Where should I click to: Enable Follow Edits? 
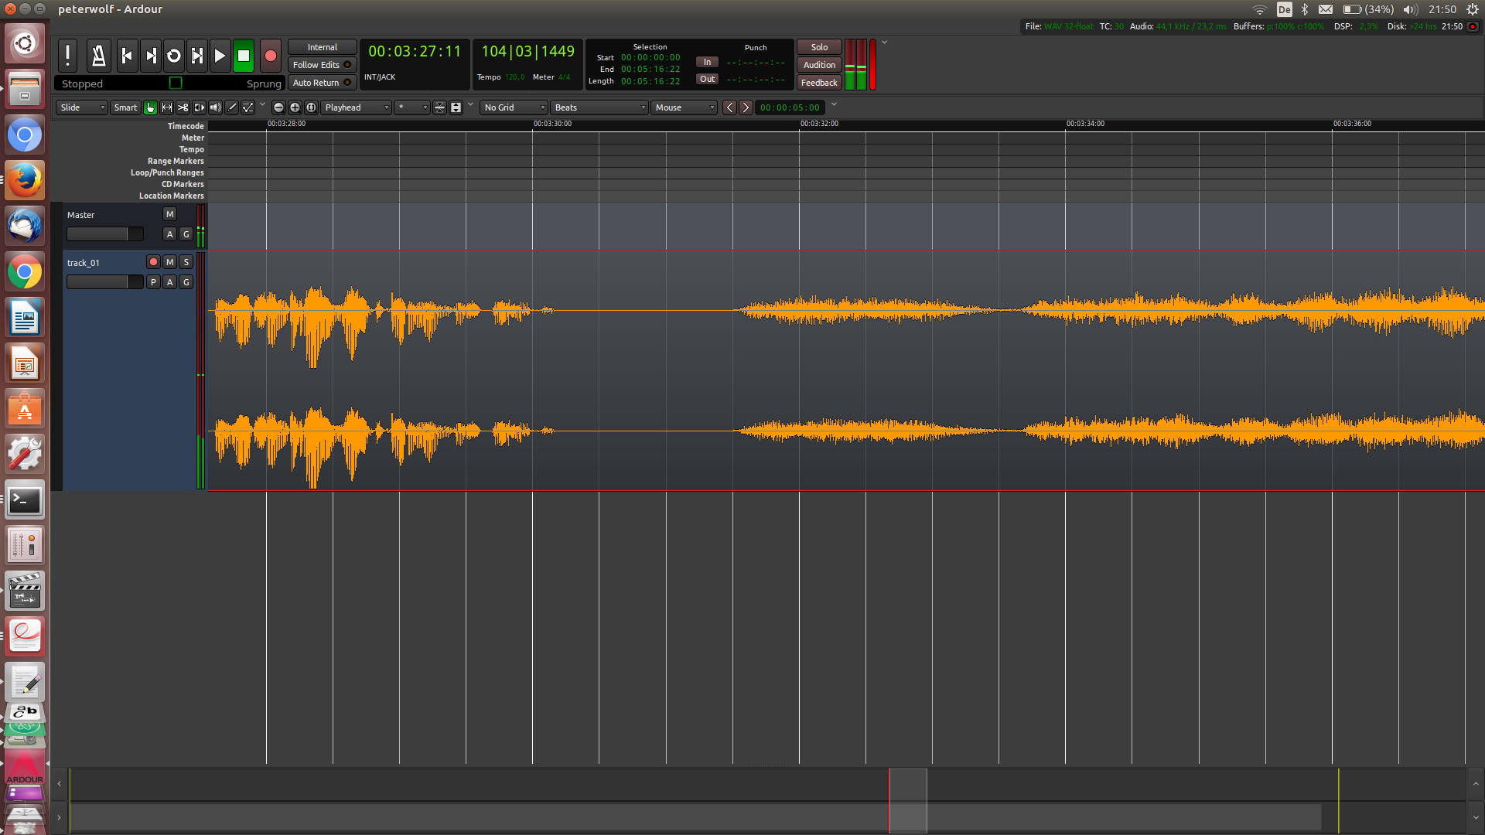[x=321, y=64]
